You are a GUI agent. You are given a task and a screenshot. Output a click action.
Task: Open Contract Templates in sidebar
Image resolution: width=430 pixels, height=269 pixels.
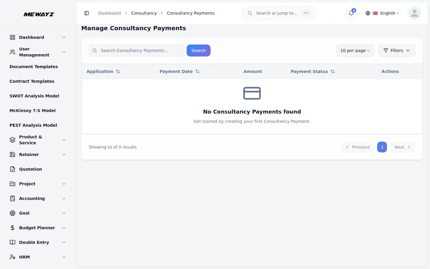pyautogui.click(x=32, y=81)
